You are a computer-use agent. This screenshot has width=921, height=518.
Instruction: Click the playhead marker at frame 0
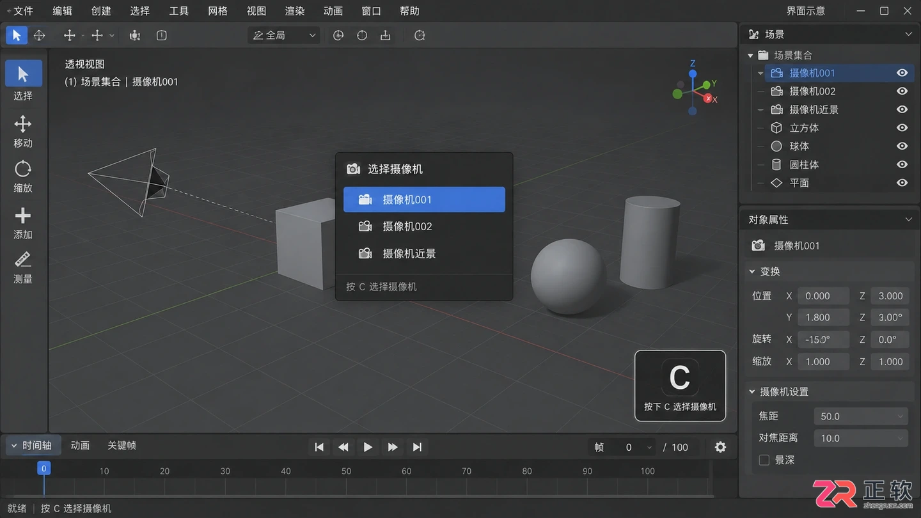tap(43, 468)
